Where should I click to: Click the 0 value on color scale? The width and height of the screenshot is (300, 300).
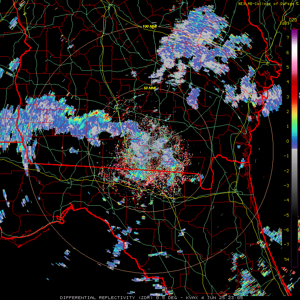[288, 141]
